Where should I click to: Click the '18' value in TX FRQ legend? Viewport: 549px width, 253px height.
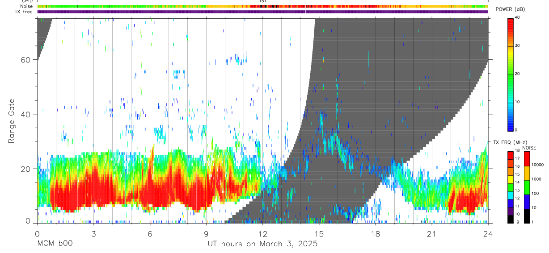(x=517, y=150)
